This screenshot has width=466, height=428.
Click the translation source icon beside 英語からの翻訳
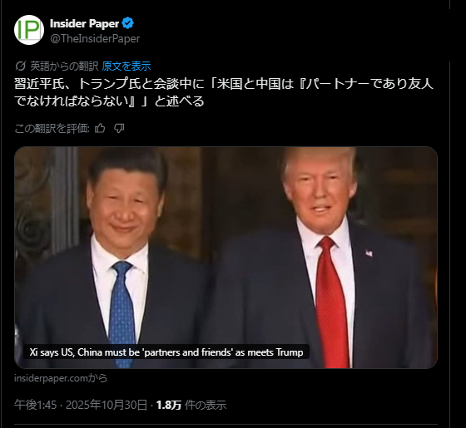(x=20, y=66)
